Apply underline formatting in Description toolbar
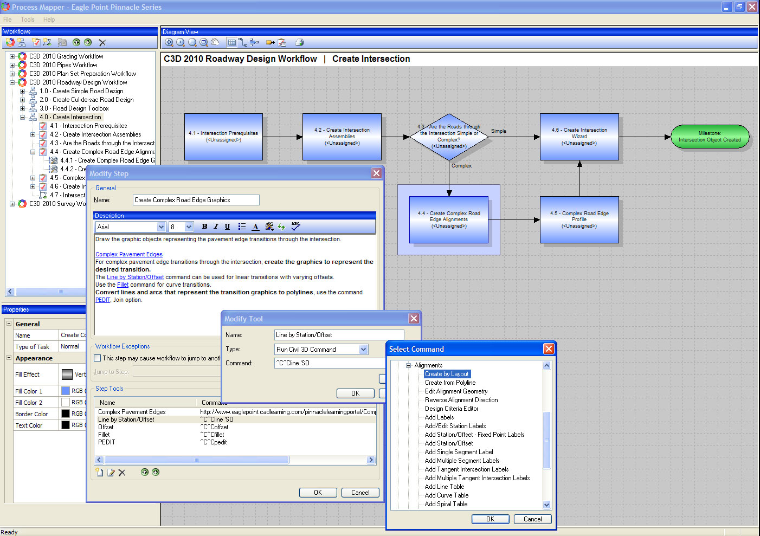The height and width of the screenshot is (536, 760). [227, 227]
